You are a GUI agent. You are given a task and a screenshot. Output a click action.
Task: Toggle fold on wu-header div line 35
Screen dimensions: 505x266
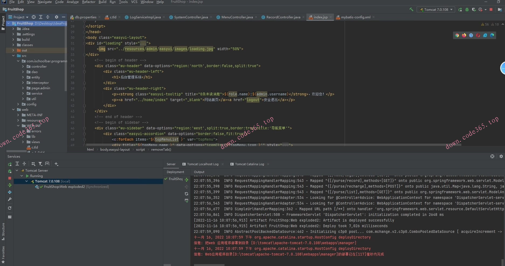(84, 66)
